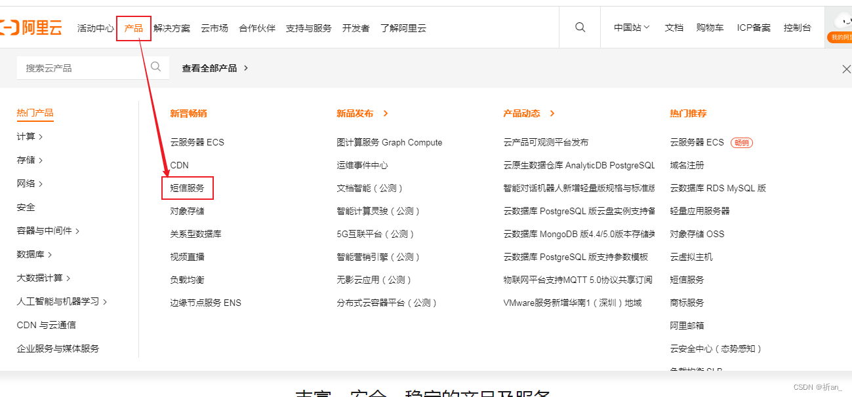The width and height of the screenshot is (852, 397).
Task: Select the 热门产品 category tab
Action: (35, 113)
